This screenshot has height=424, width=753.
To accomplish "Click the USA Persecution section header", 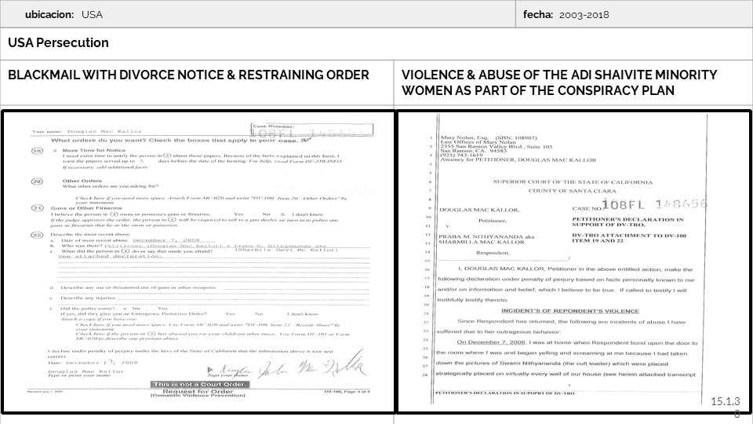I will tap(59, 43).
